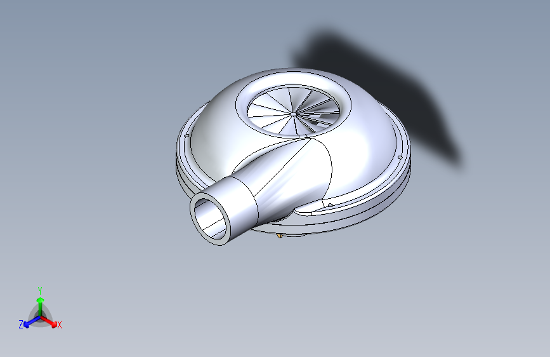Click the green Y axis arrow of the triad
550x357 pixels.
(41, 306)
